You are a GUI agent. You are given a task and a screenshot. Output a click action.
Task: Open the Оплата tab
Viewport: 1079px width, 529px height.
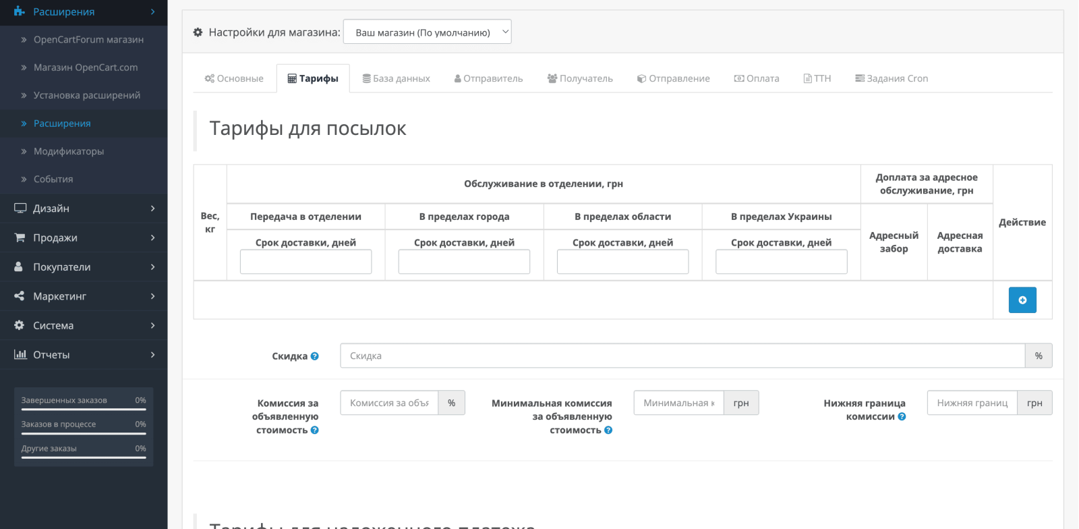coord(757,78)
